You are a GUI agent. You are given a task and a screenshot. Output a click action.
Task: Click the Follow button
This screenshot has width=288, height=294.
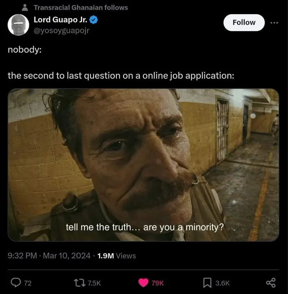(x=244, y=22)
